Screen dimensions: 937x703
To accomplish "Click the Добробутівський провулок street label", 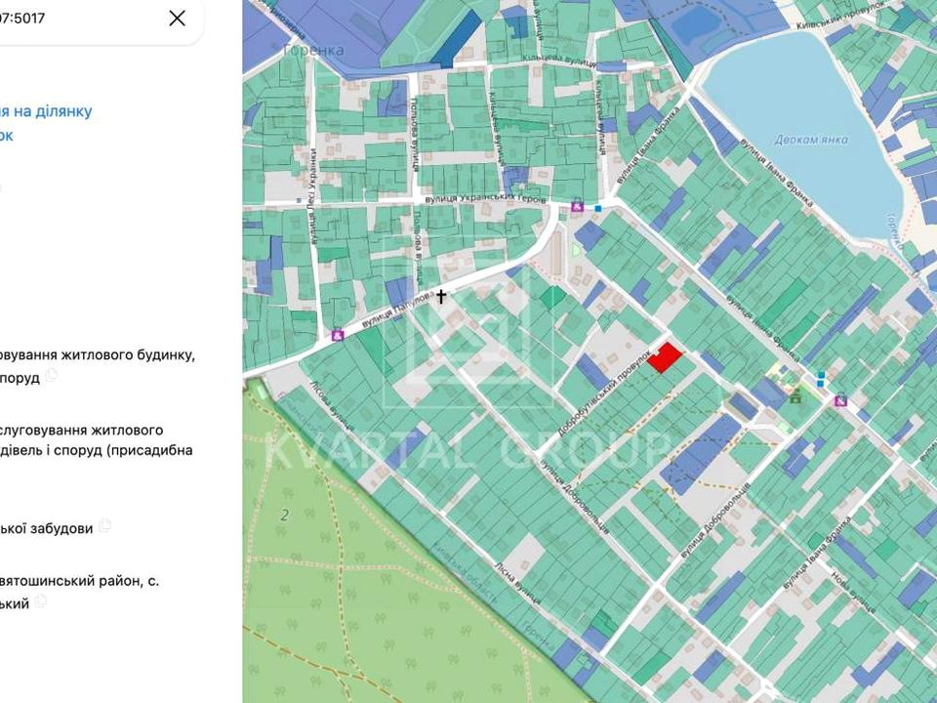I will tap(605, 393).
